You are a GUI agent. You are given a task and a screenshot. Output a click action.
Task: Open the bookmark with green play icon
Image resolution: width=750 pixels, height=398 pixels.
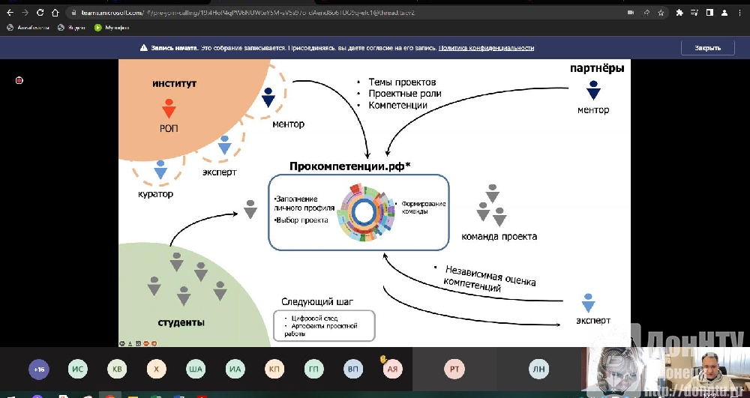pos(112,28)
